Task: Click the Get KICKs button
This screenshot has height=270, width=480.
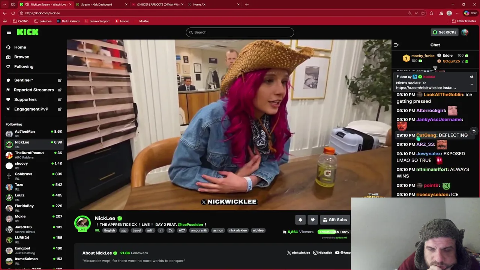Action: (x=444, y=32)
